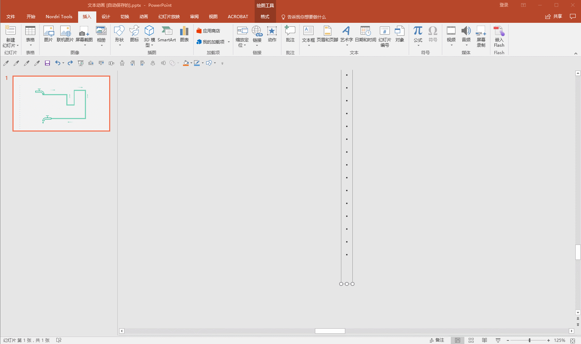
Task: Click the 登录 sign-in link
Action: click(x=504, y=5)
